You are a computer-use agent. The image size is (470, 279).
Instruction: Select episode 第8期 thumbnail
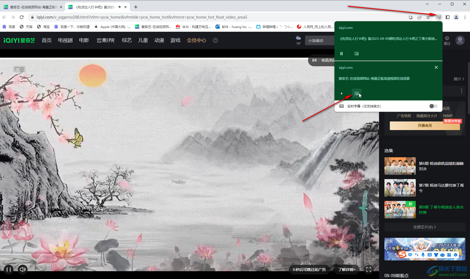coord(400,210)
